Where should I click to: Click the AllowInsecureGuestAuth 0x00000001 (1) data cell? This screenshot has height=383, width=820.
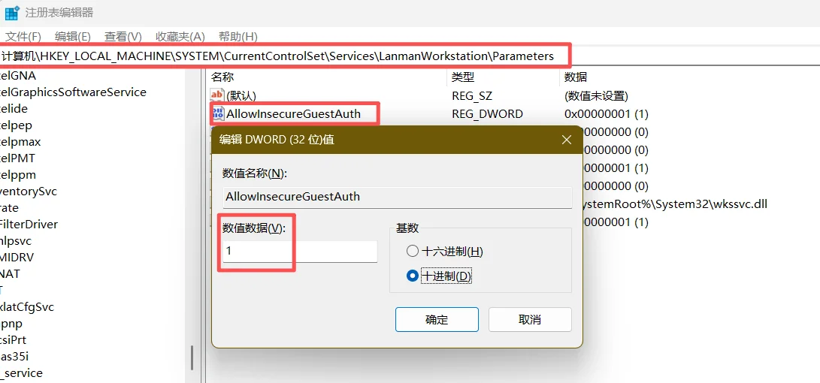click(x=606, y=113)
